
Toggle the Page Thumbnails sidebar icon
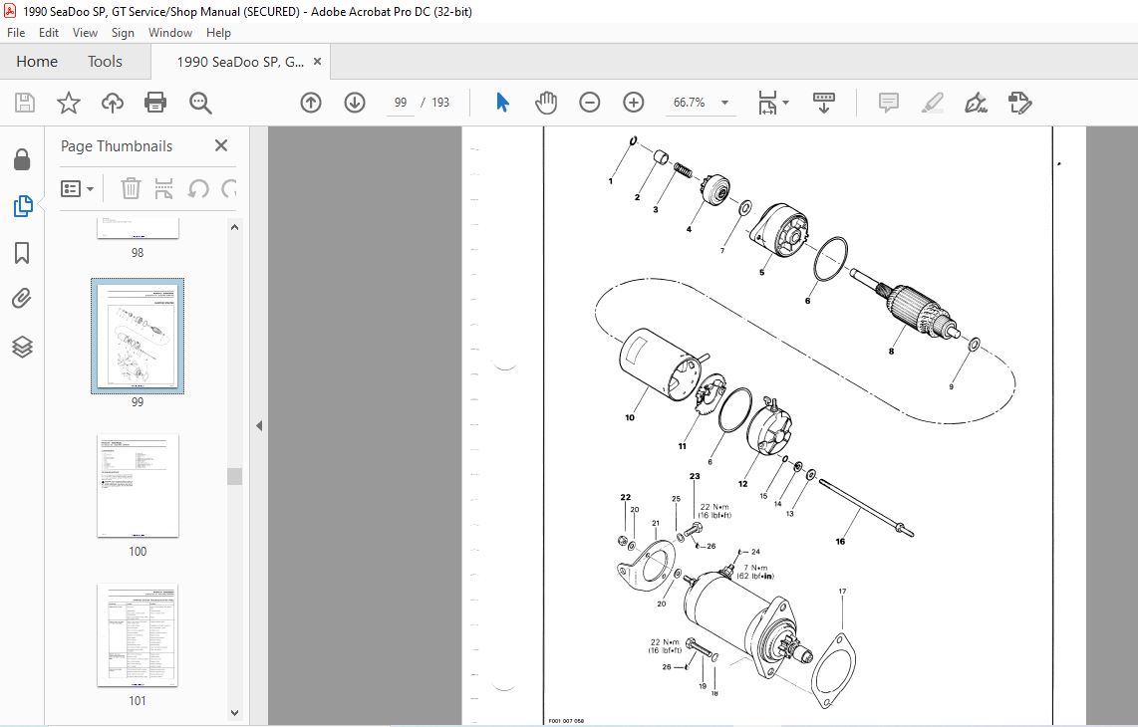[x=23, y=206]
